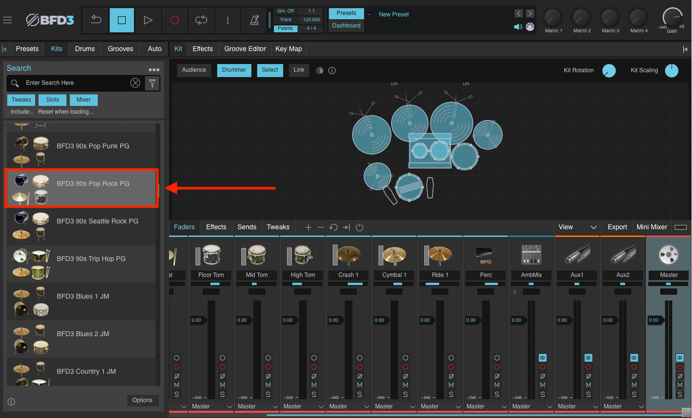Click the Master channel reel icon
The height and width of the screenshot is (418, 692).
668,254
